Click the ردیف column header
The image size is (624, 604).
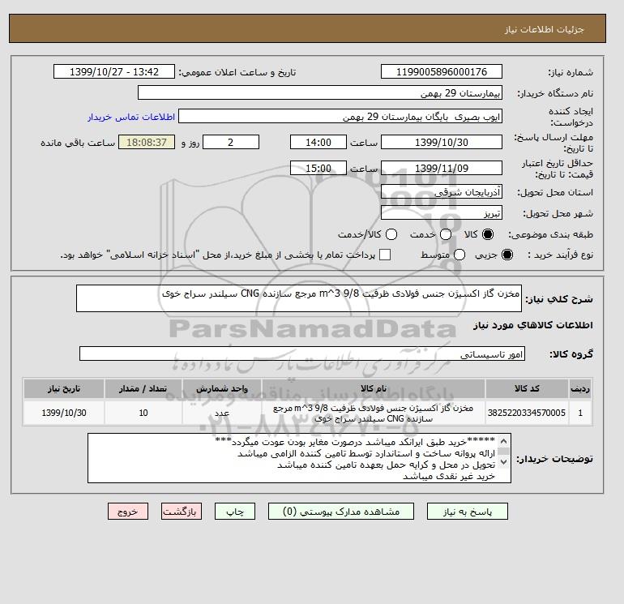click(x=580, y=388)
